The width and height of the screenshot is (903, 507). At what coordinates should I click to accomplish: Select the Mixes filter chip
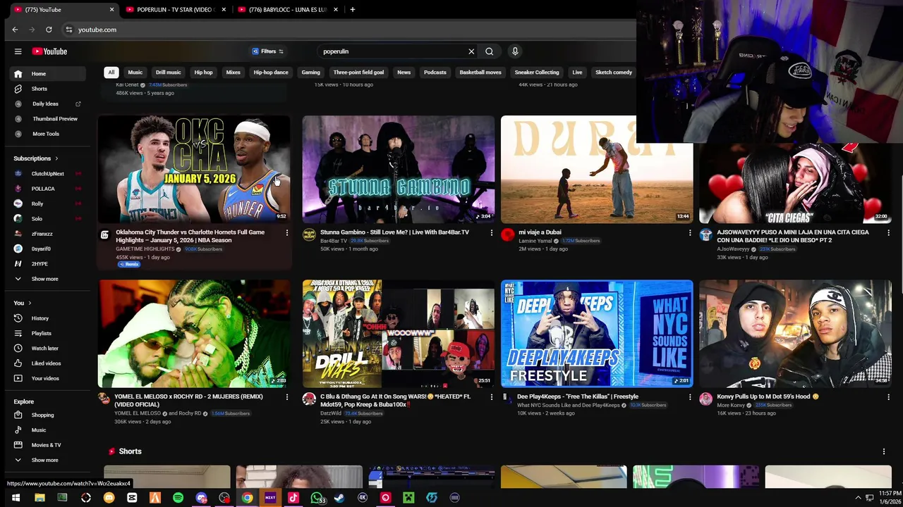point(233,72)
